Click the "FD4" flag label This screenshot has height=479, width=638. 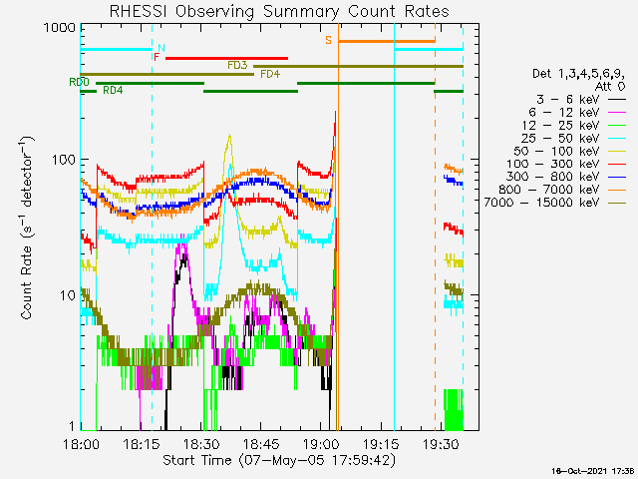point(270,74)
